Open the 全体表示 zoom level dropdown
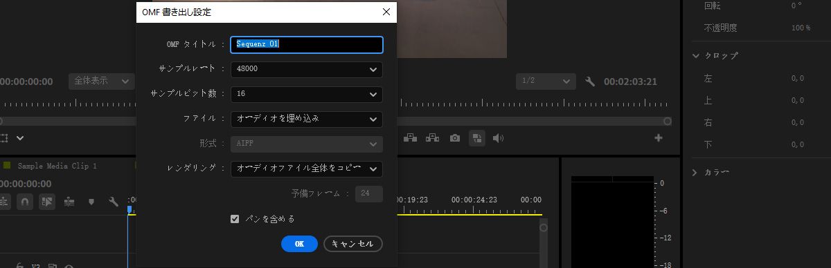The height and width of the screenshot is (268, 831). click(101, 81)
